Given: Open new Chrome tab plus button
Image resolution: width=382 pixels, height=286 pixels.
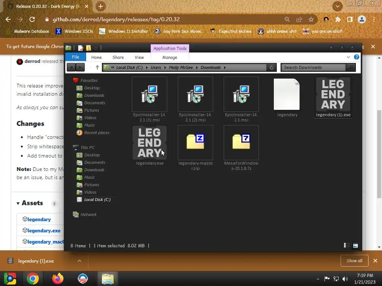Looking at the screenshot, I should [101, 6].
